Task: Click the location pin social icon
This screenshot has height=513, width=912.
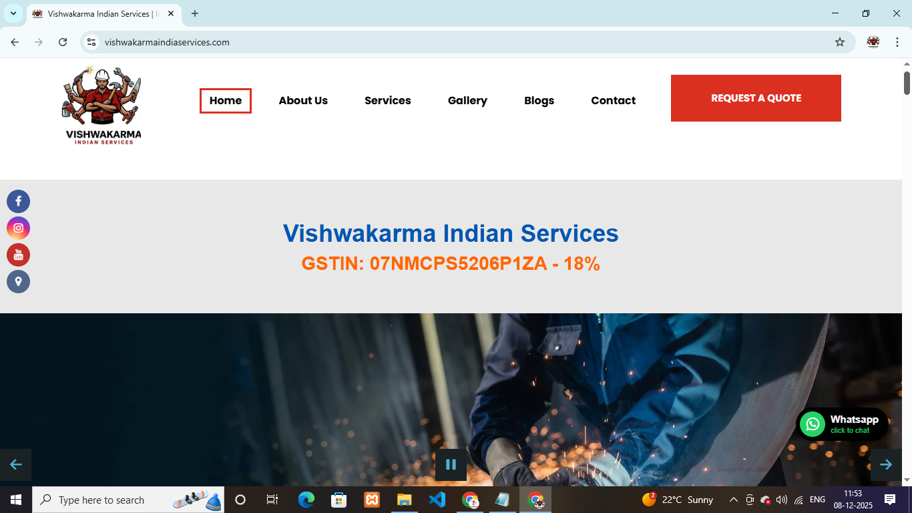Action: click(x=18, y=281)
